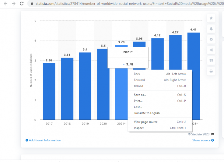The height and width of the screenshot is (162, 224).
Task: Select Reload from the context menu
Action: [160, 86]
